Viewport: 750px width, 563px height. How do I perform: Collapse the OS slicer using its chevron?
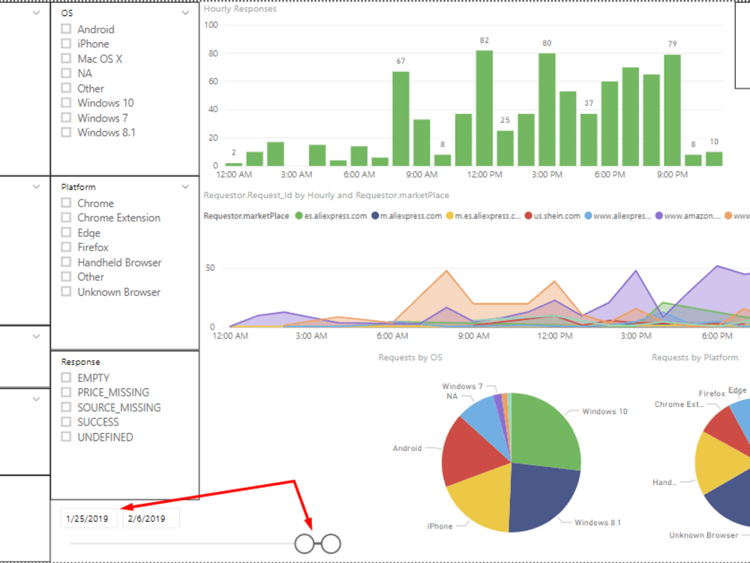185,13
